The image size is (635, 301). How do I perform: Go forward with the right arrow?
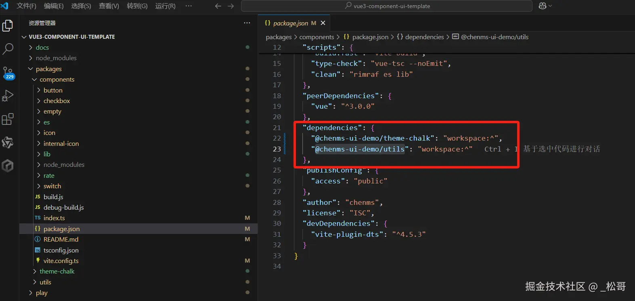231,6
